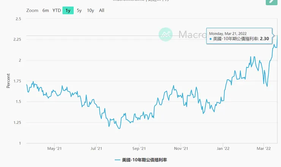This screenshot has width=281, height=167.
Task: Select the active 1y zoom range
Action: coord(68,10)
